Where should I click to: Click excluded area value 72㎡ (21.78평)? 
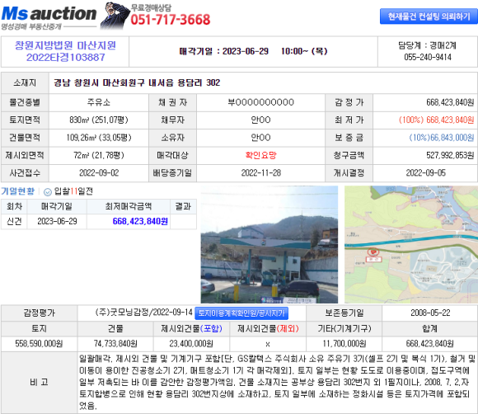(x=99, y=155)
